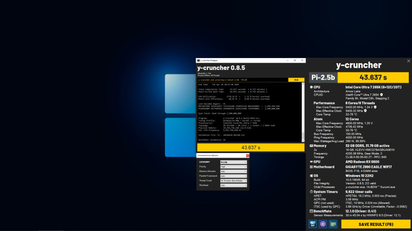Image resolution: width=412 pixels, height=231 pixels.
Task: Click the 'Child Processes' label
Action: [324, 187]
